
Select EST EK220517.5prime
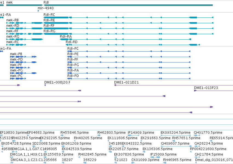(x=123, y=149)
